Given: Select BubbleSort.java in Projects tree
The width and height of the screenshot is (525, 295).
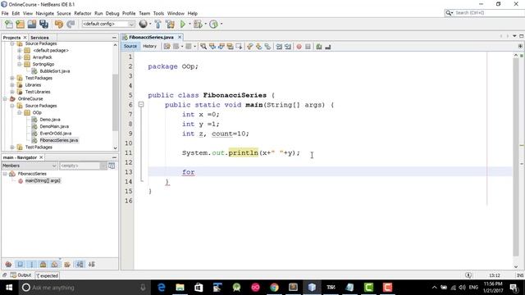Looking at the screenshot, I should click(54, 71).
